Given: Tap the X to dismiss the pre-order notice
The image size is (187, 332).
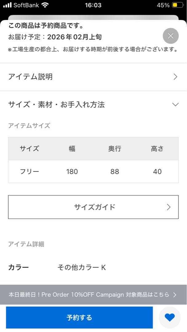Looking at the screenshot, I should click(170, 36).
